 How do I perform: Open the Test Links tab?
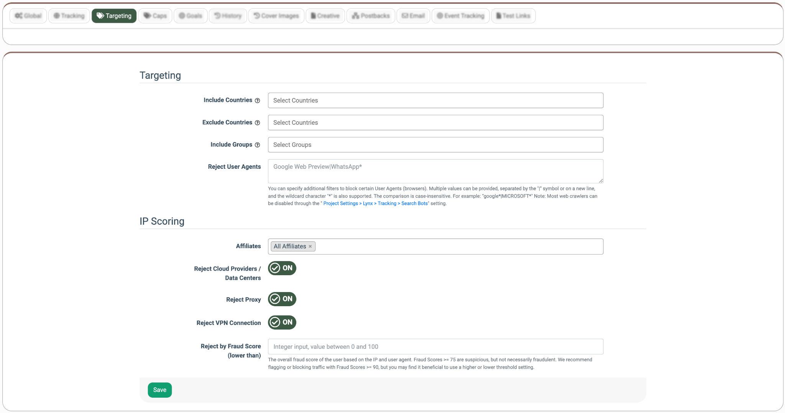[513, 16]
